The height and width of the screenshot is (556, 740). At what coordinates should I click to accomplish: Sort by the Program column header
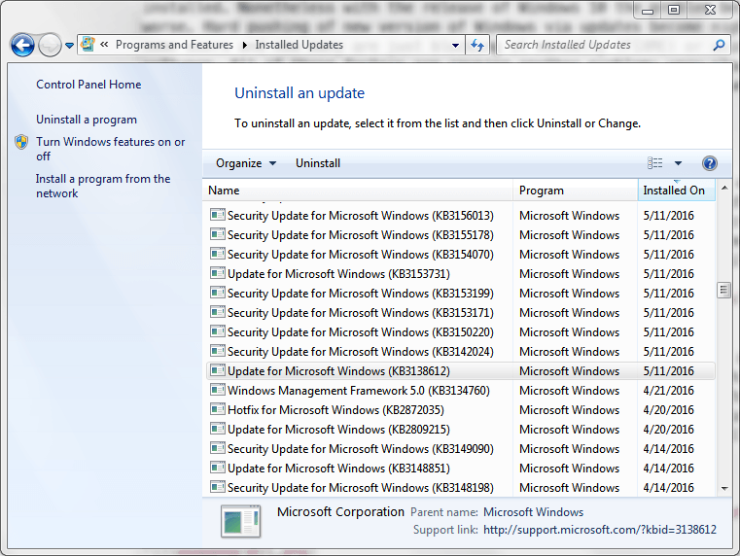pyautogui.click(x=576, y=191)
